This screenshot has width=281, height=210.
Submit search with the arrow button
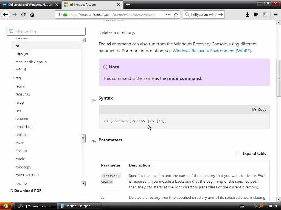(x=221, y=14)
